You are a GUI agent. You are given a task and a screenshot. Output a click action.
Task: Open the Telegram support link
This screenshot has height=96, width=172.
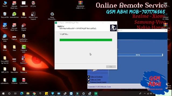[x=98, y=82]
